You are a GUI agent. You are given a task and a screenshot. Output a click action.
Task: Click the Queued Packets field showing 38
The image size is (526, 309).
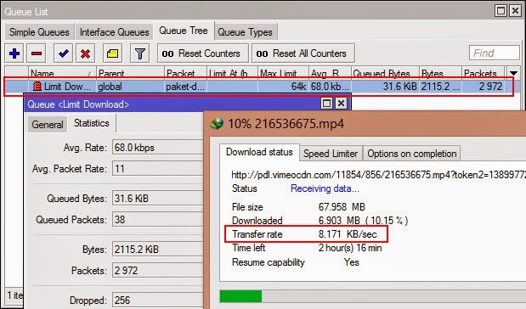tap(158, 220)
